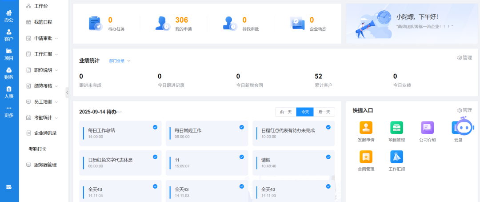Open the 请假 task card
480x202 pixels.
pos(294,163)
